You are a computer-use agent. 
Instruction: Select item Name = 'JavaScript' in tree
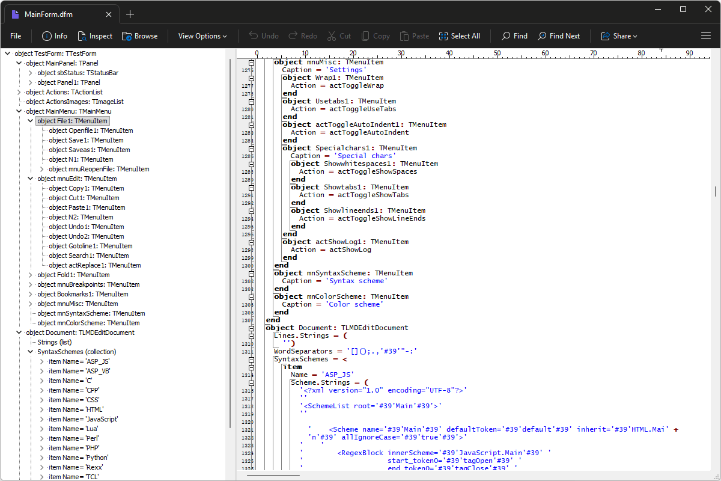click(x=83, y=419)
